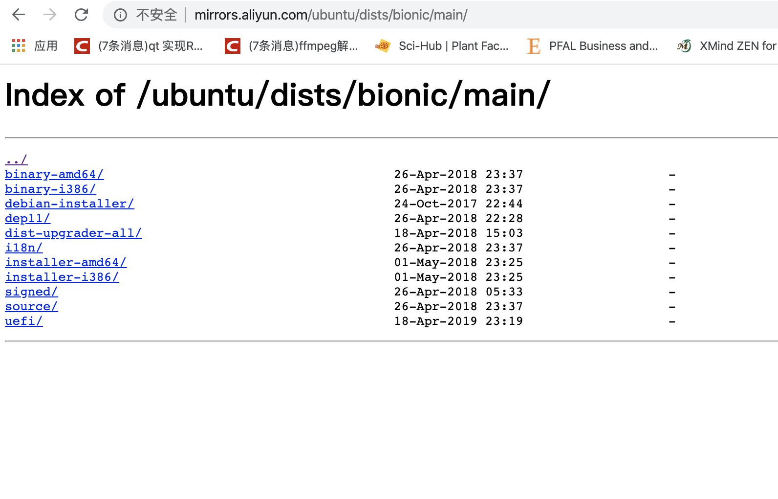778x499 pixels.
Task: Open the i18n directory
Action: tap(23, 248)
